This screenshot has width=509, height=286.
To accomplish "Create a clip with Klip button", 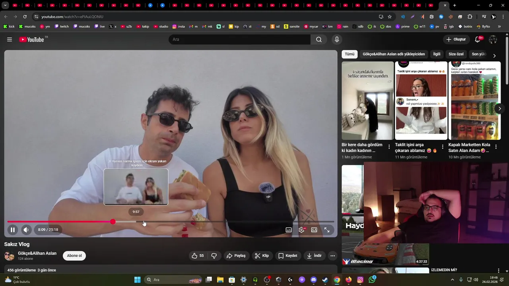I will click(x=262, y=256).
